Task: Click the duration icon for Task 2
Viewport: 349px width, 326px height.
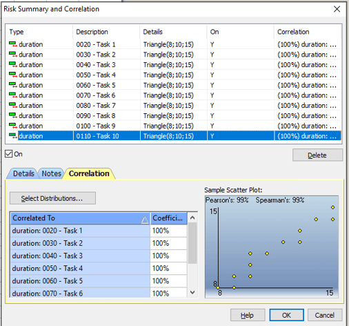Action: coord(13,55)
